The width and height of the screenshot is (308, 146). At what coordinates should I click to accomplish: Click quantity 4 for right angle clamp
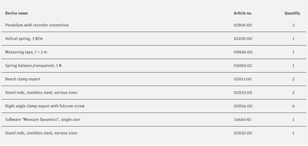pos(293,106)
